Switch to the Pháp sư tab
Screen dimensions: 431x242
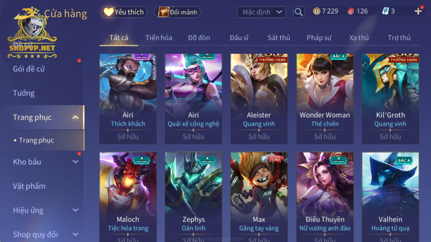(319, 38)
